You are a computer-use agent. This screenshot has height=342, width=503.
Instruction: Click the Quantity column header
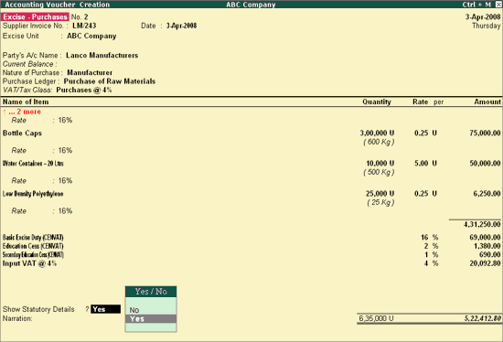coord(377,102)
